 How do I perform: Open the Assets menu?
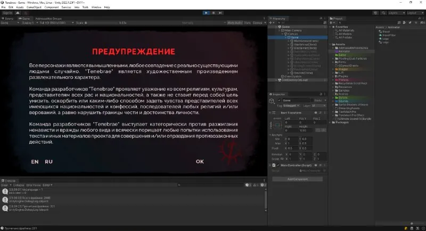[x=20, y=7]
